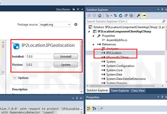This screenshot has height=114, width=167.
Task: Toggle the Preview Selected Items button
Action: coord(144,16)
